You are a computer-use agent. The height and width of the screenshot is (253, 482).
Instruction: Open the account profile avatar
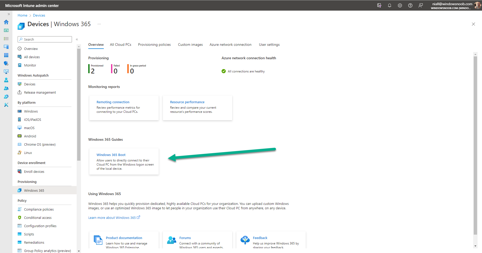[x=478, y=5]
